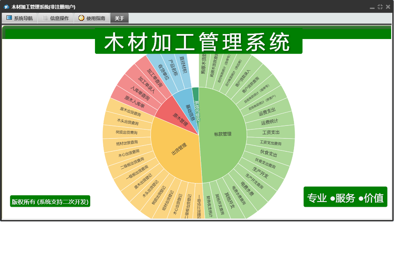
Task: Click the blue monitor icon on 系统导航
Action: (x=9, y=18)
